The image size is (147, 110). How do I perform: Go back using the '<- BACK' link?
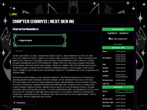click(13, 14)
